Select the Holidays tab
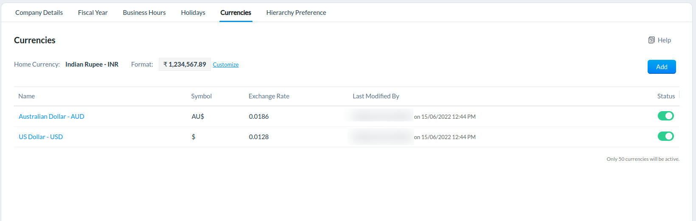The image size is (696, 221). [193, 13]
